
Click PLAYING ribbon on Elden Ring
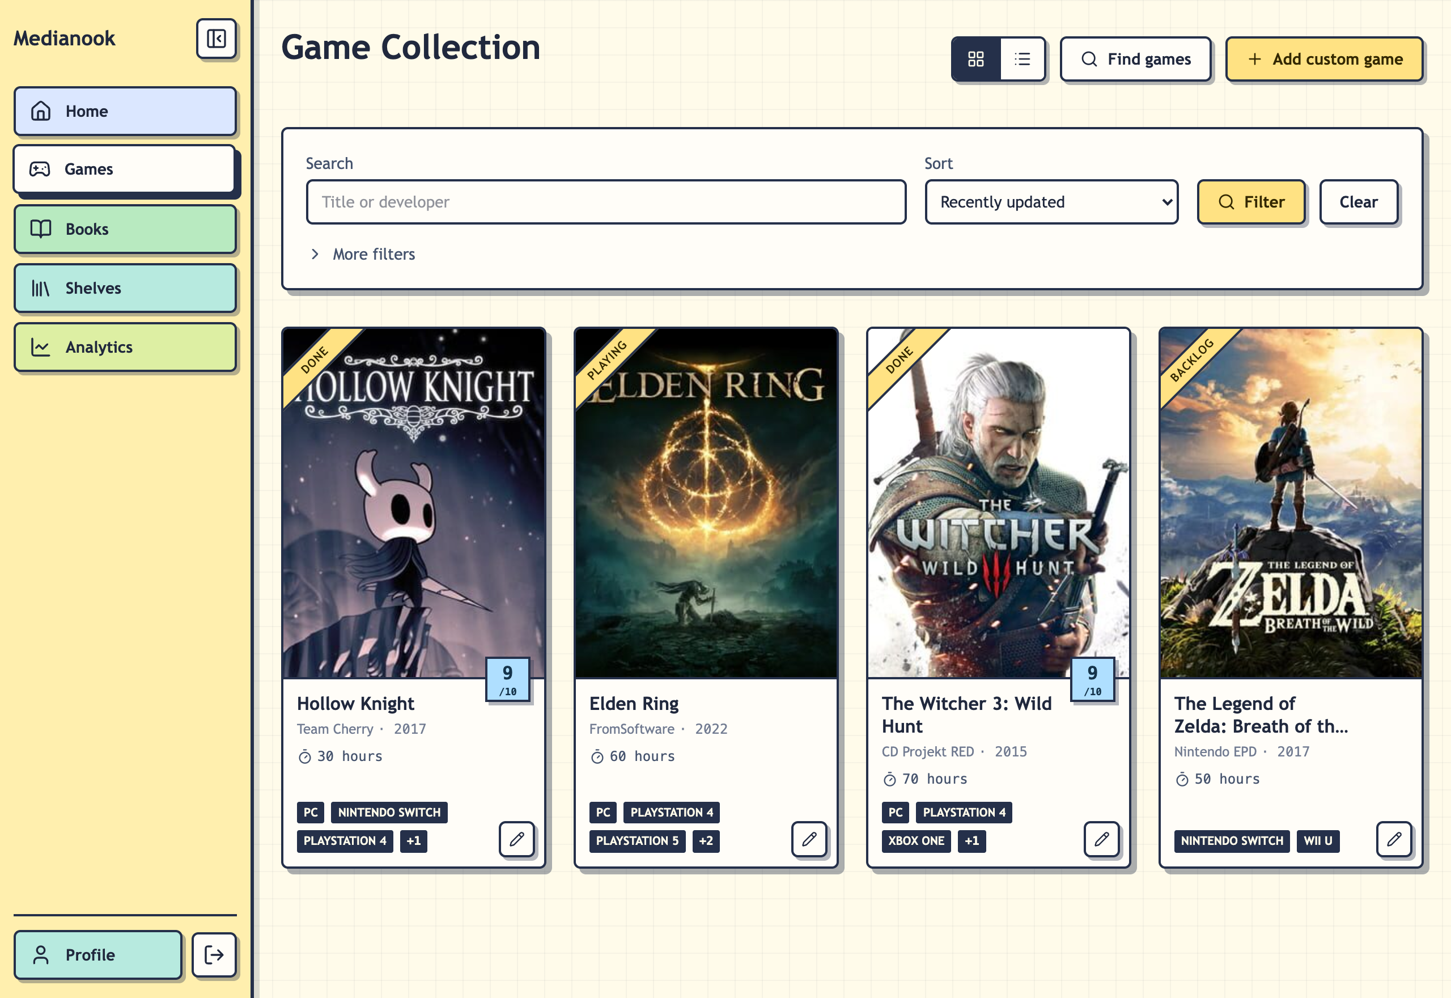[607, 360]
